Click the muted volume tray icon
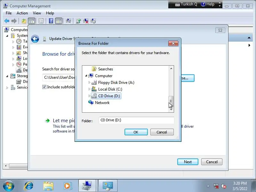This screenshot has height=192, width=256. coord(223,186)
